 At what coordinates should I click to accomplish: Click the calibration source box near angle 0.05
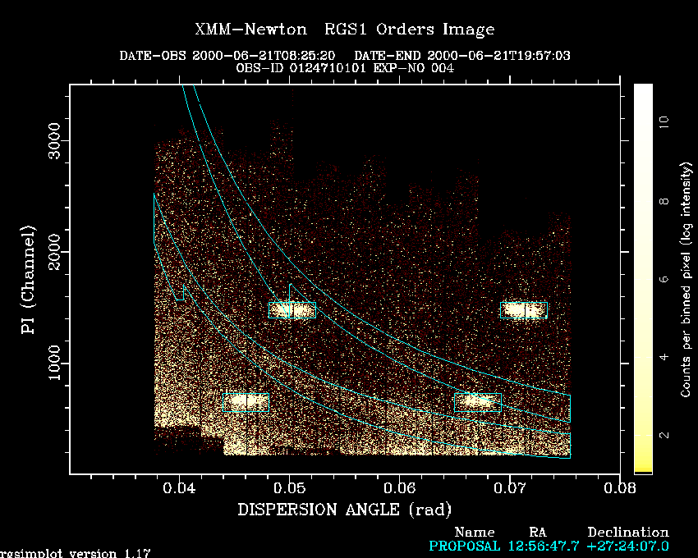[292, 310]
